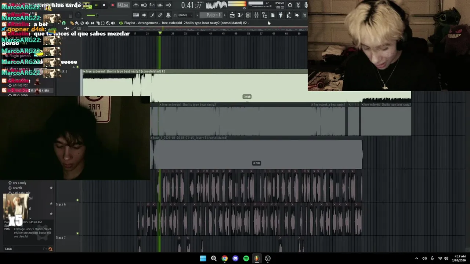Click the note/color brush icon in toolbar
This screenshot has width=470, height=264.
tap(152, 15)
